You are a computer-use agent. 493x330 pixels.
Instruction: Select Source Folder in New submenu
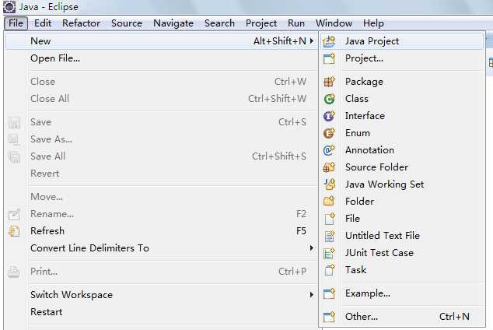coord(402,167)
